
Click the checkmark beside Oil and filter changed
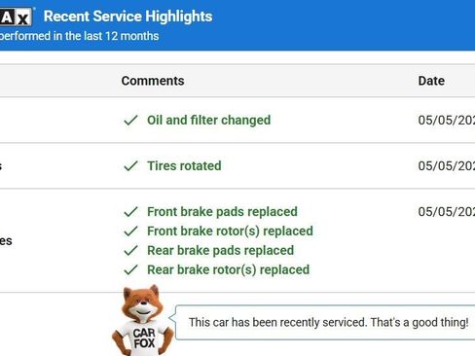tap(130, 121)
